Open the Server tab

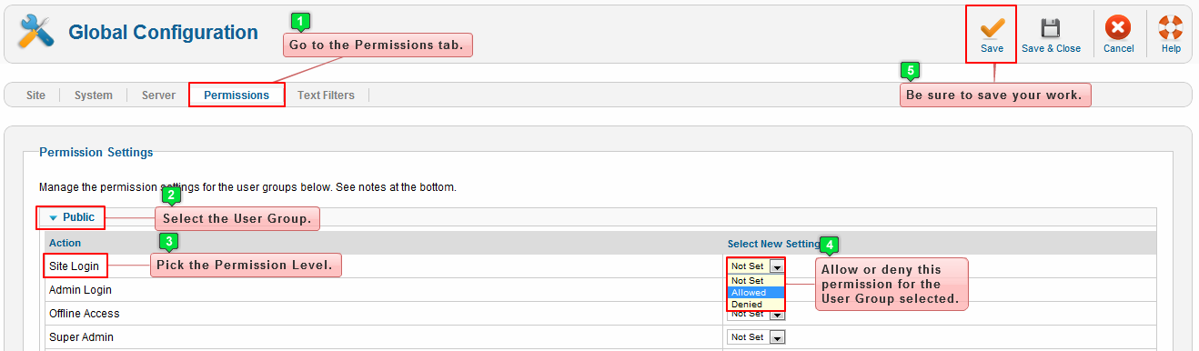[x=158, y=95]
